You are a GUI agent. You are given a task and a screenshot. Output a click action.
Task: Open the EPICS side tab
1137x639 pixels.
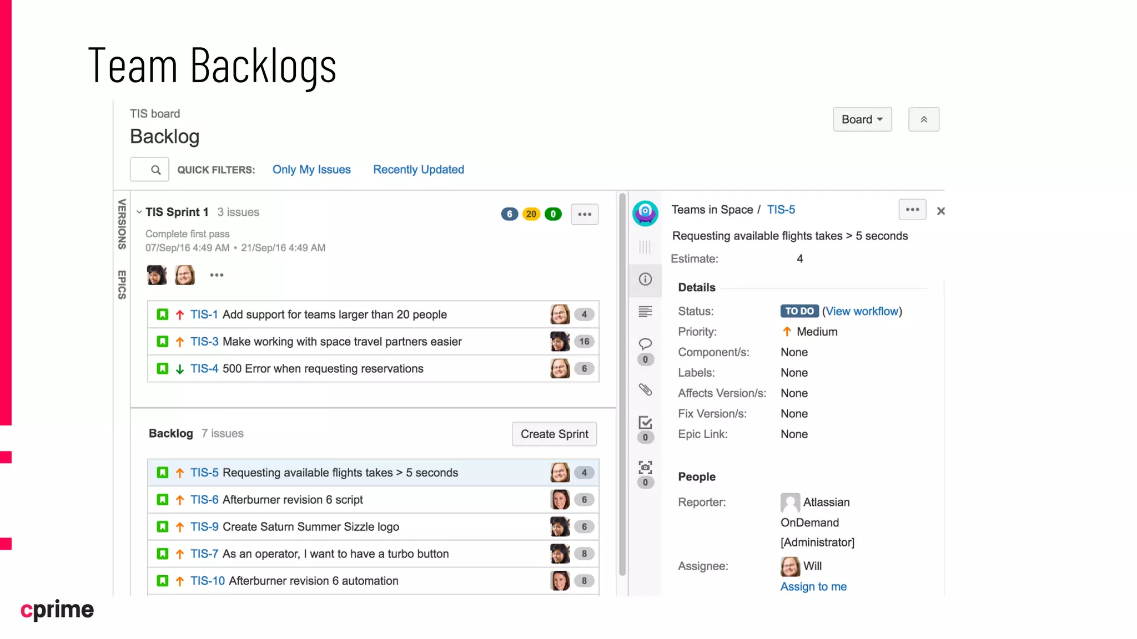(122, 285)
